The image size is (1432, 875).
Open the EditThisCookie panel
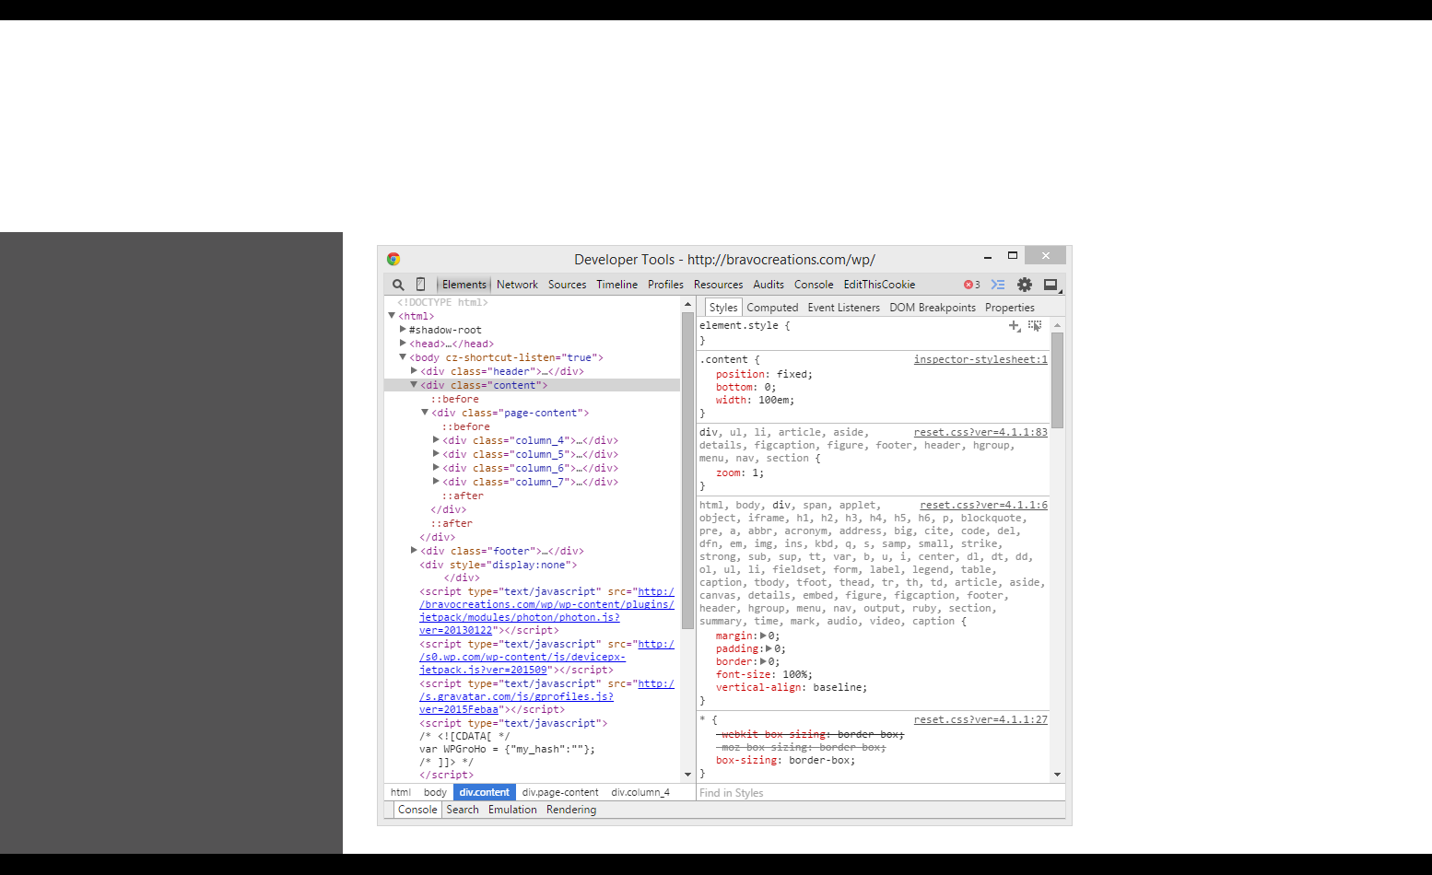pyautogui.click(x=879, y=285)
